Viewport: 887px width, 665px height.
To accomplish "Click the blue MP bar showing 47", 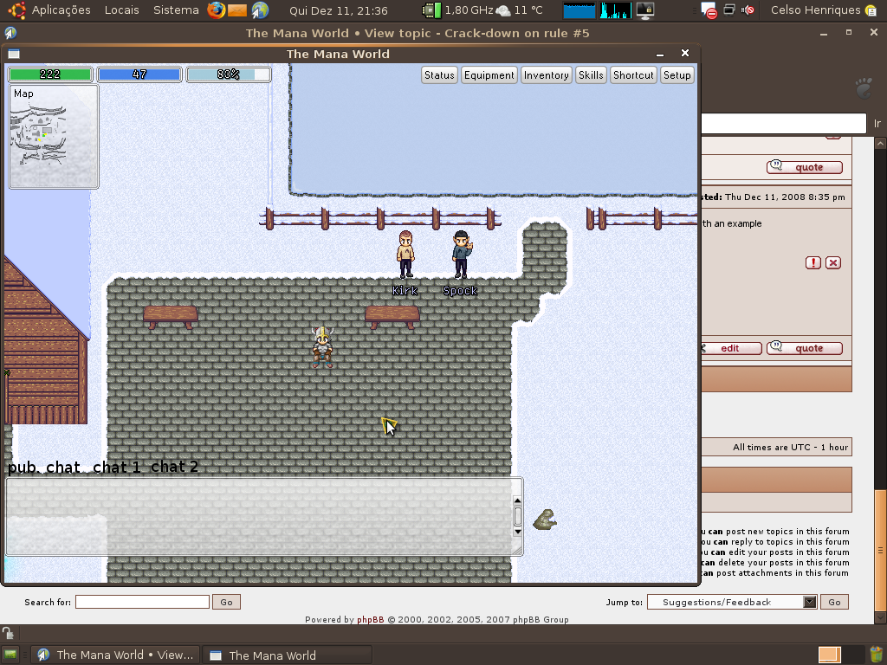I will [x=139, y=74].
